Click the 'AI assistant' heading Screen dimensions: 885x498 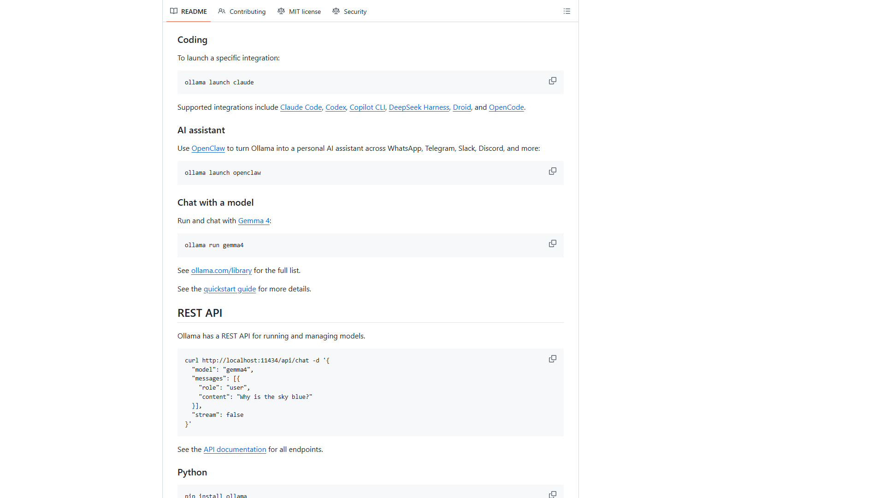[x=201, y=130]
